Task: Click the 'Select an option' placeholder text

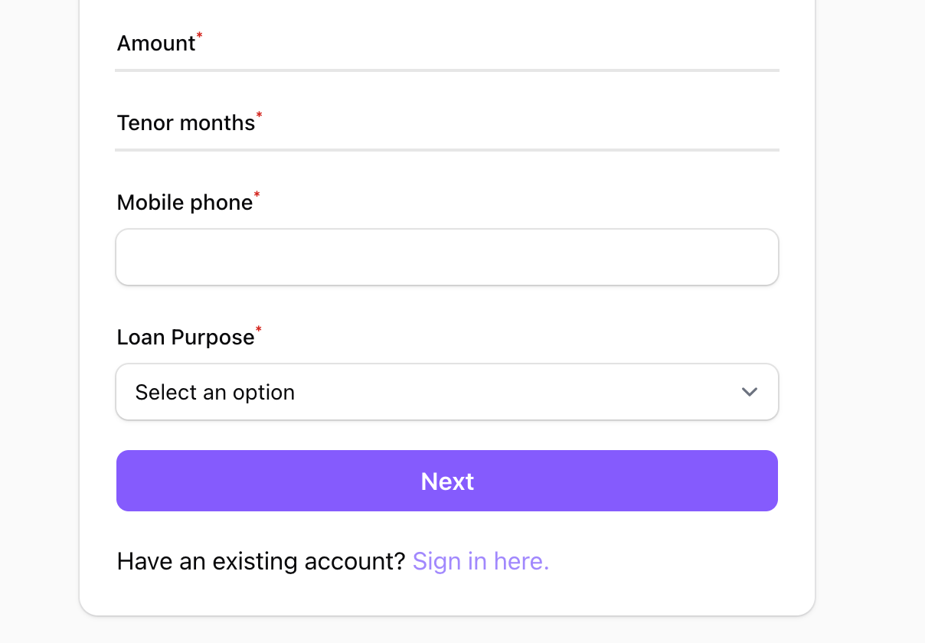Action: pyautogui.click(x=214, y=393)
